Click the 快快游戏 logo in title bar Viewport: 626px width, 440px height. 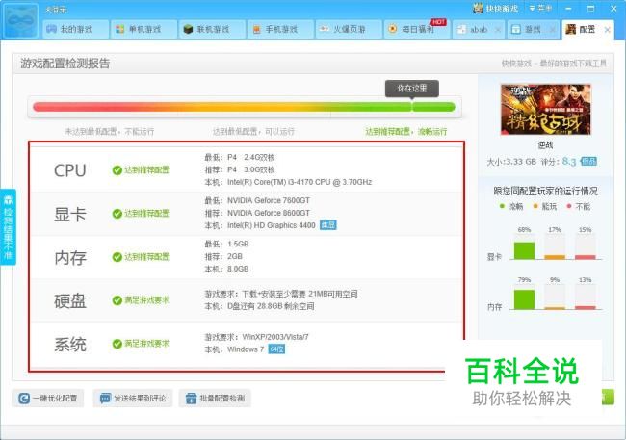pos(495,8)
